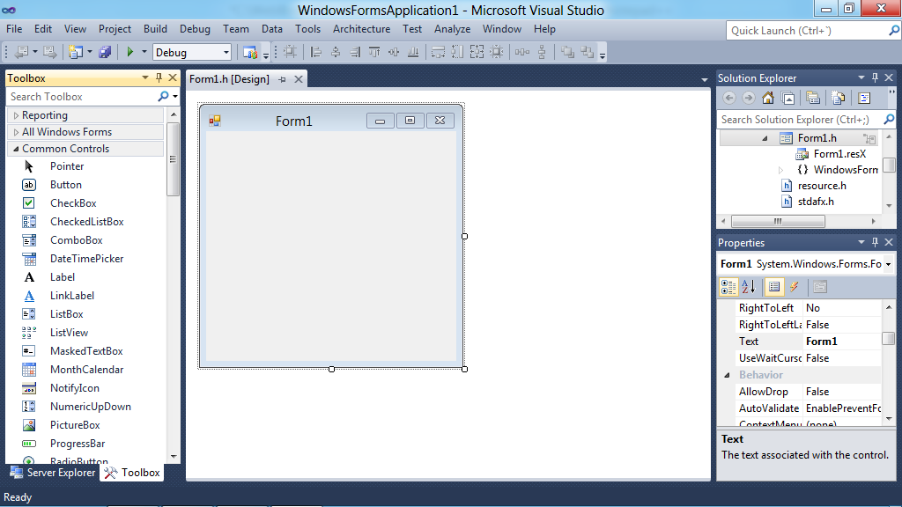Click the Align to Grid layout icon
Viewport: 902px width, 507px height.
[290, 52]
